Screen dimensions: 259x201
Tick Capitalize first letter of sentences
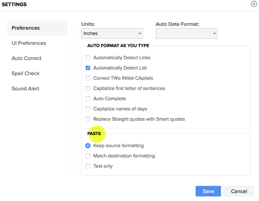[x=88, y=88]
